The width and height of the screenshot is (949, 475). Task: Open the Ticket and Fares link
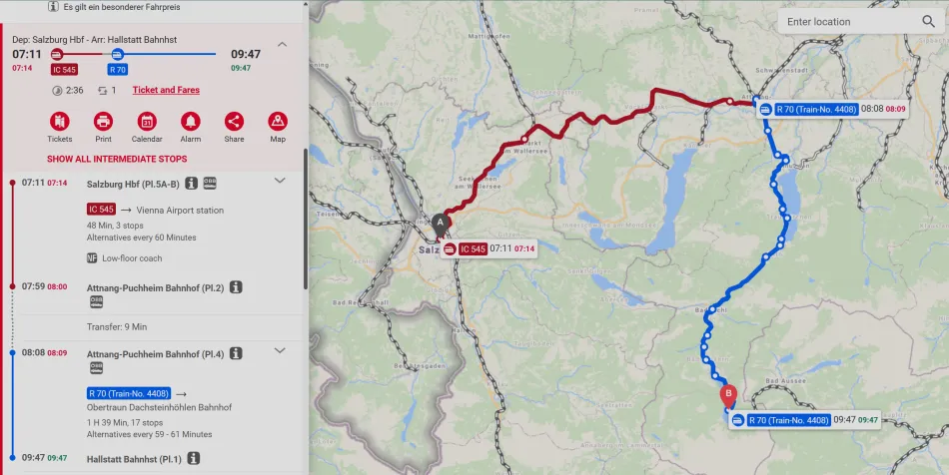point(166,90)
